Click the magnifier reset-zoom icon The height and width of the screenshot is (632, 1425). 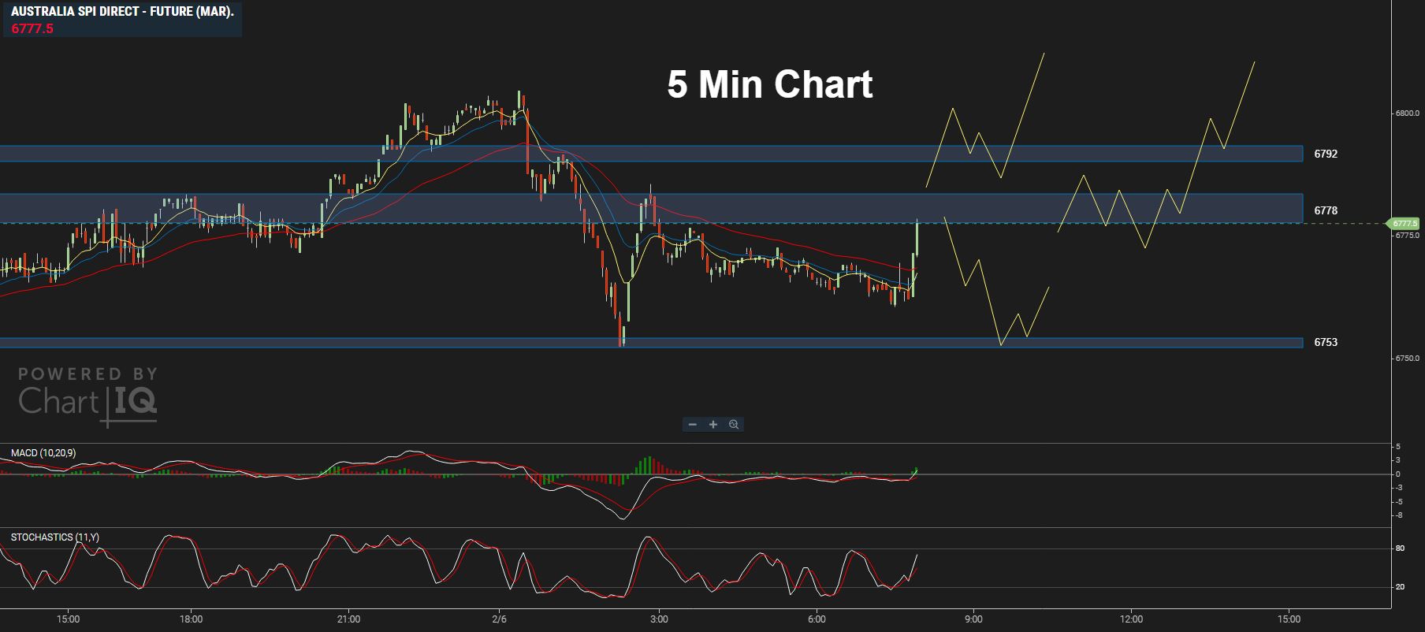coord(734,425)
